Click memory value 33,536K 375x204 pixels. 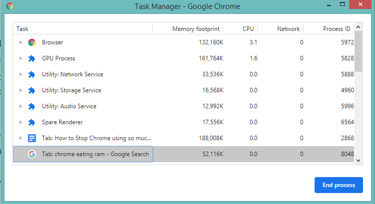click(213, 74)
